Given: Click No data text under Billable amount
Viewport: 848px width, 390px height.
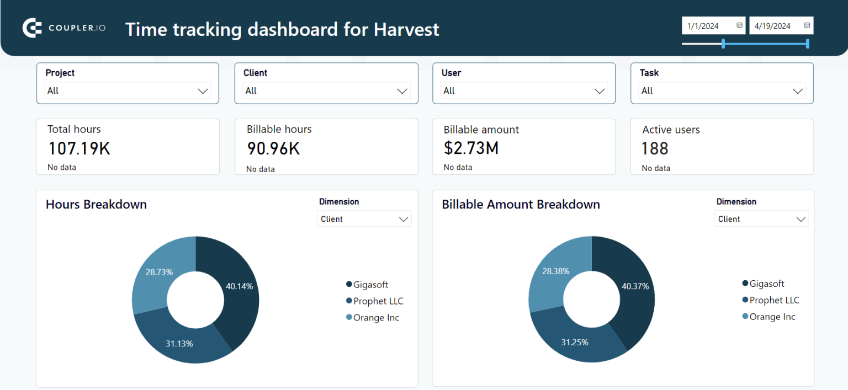Looking at the screenshot, I should (x=458, y=167).
